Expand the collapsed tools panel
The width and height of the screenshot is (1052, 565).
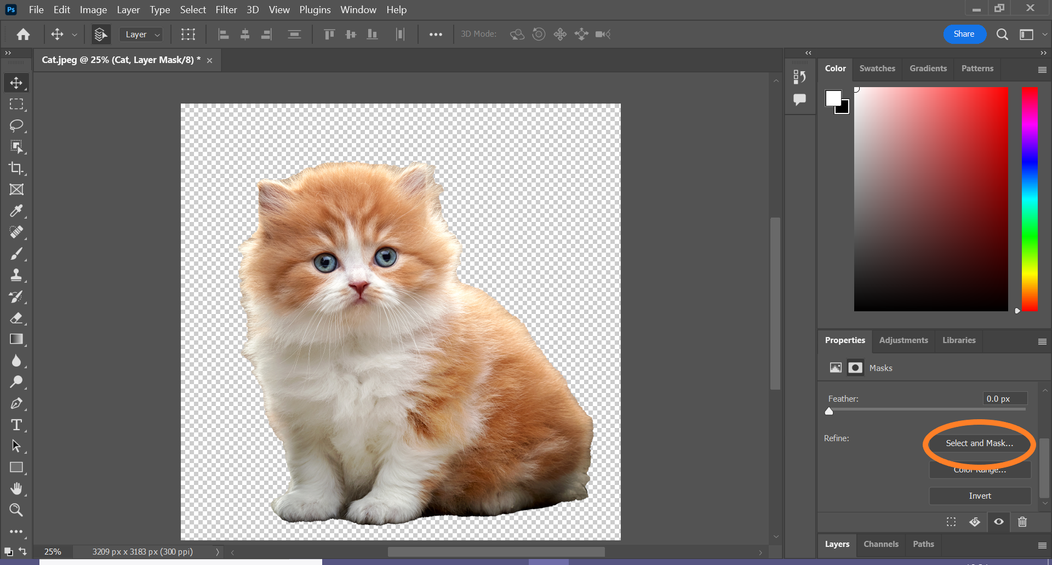[8, 53]
